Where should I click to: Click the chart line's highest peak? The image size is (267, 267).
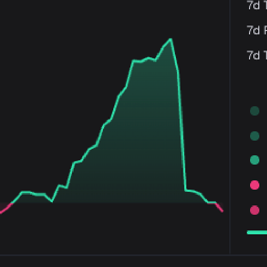[x=171, y=39]
